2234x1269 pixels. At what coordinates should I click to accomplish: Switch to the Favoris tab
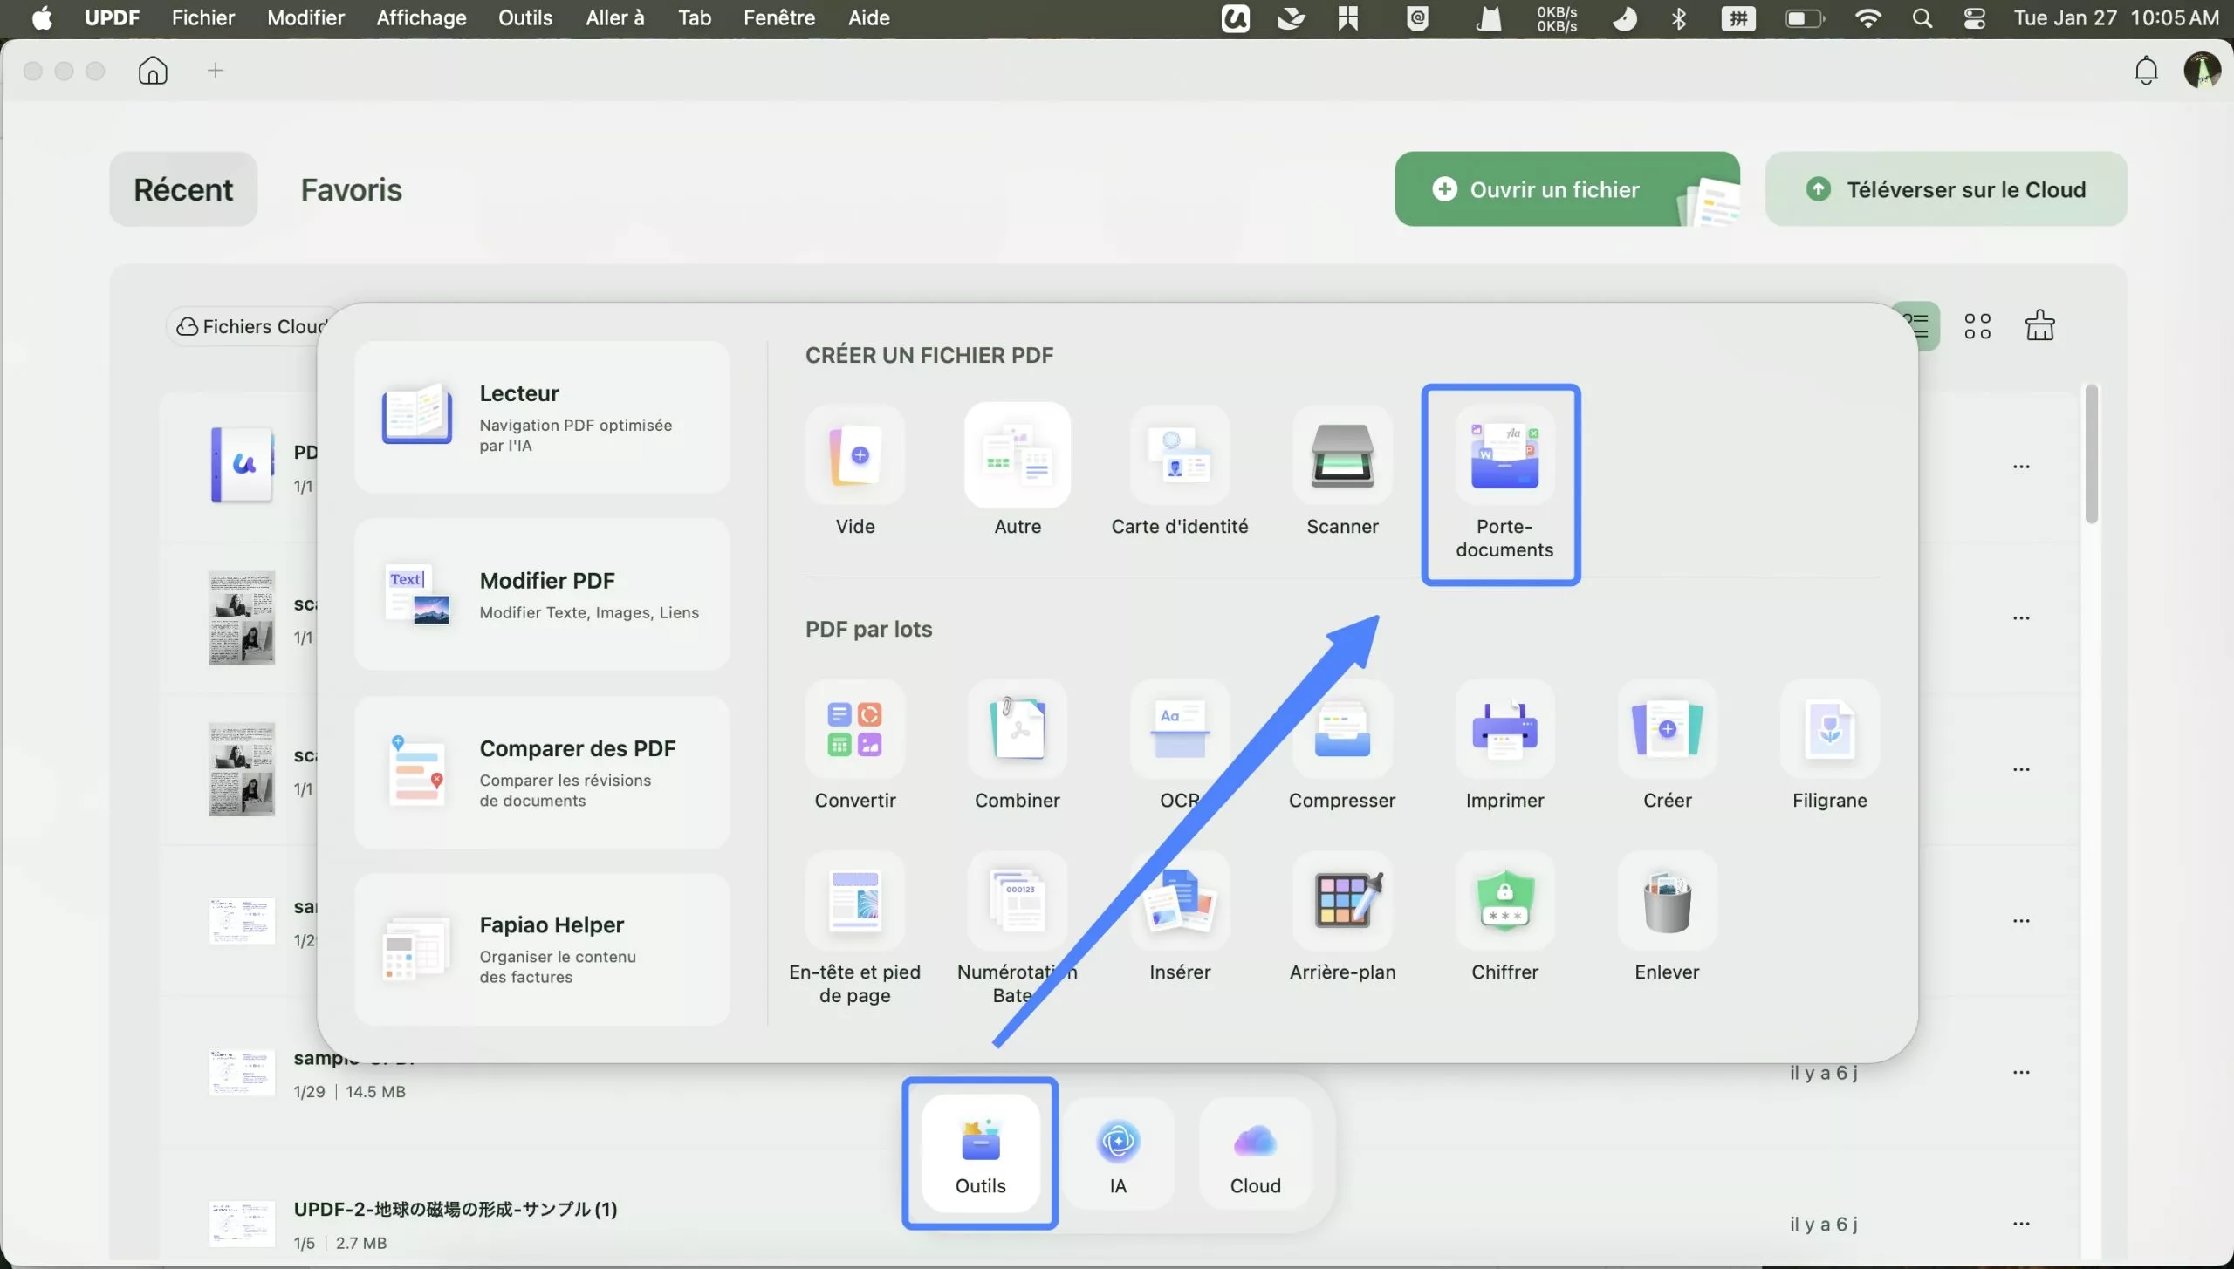click(351, 189)
